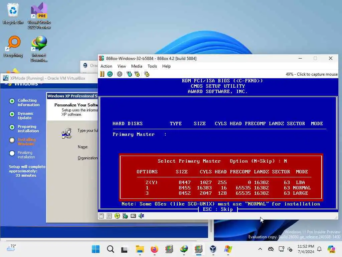
Task: Click the 'Installing Windows' step in XP setup
Action: 26,142
